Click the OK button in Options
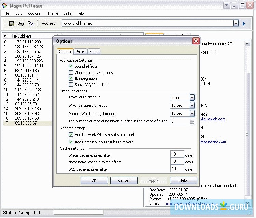 coord(94,180)
